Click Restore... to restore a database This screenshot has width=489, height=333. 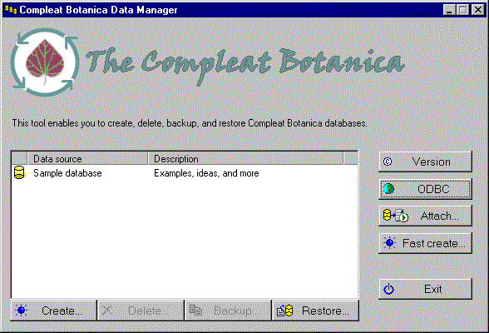pos(315,311)
